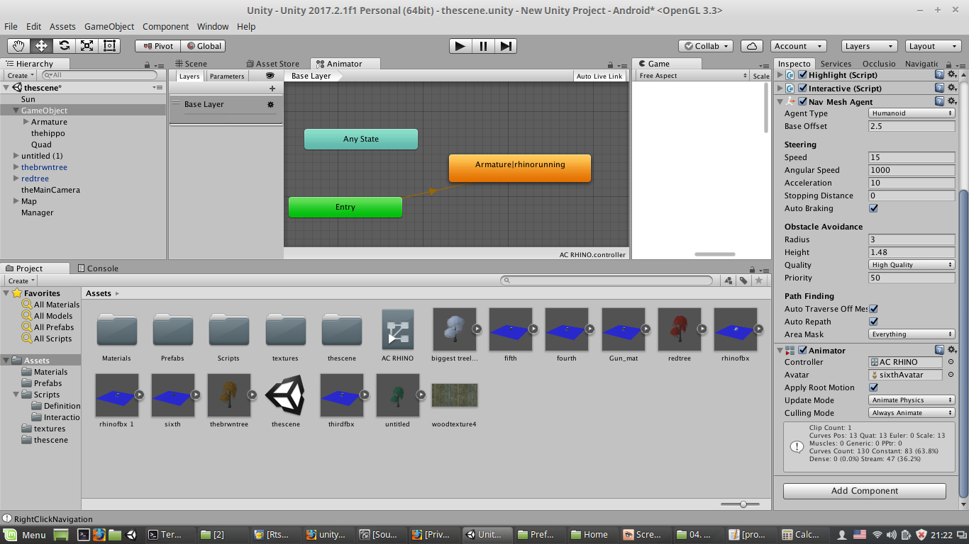969x544 pixels.
Task: Pick Controller object circle selector
Action: 951,362
